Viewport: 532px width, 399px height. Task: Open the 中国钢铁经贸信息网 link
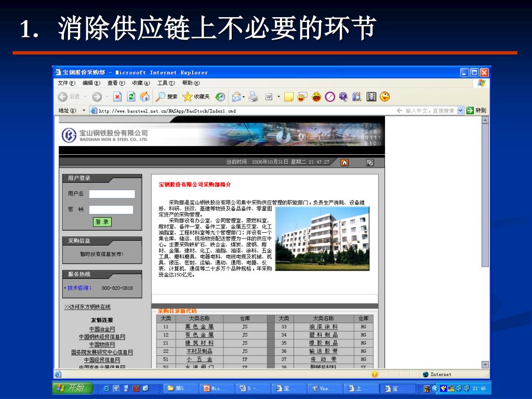point(102,337)
